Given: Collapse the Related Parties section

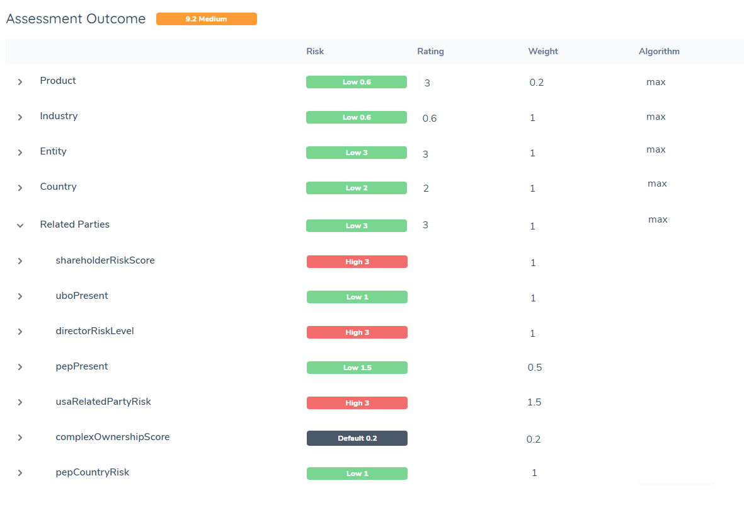Looking at the screenshot, I should [x=20, y=225].
